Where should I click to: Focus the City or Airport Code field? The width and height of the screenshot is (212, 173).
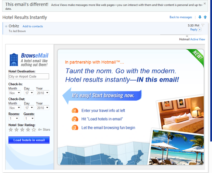click(x=29, y=76)
